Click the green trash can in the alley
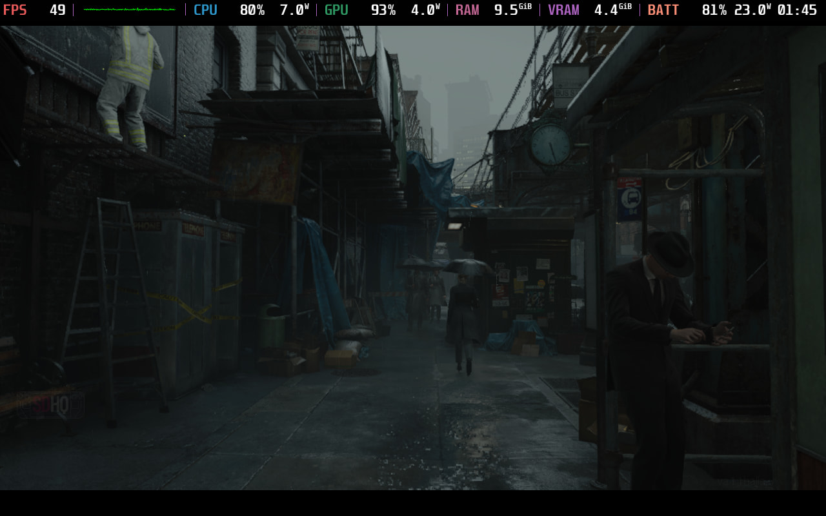The height and width of the screenshot is (516, 826). [273, 326]
